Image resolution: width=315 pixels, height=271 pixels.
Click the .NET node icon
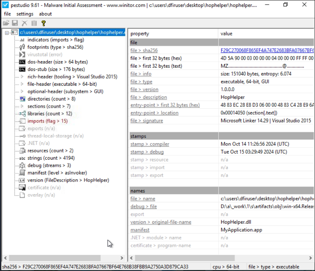tap(22, 143)
